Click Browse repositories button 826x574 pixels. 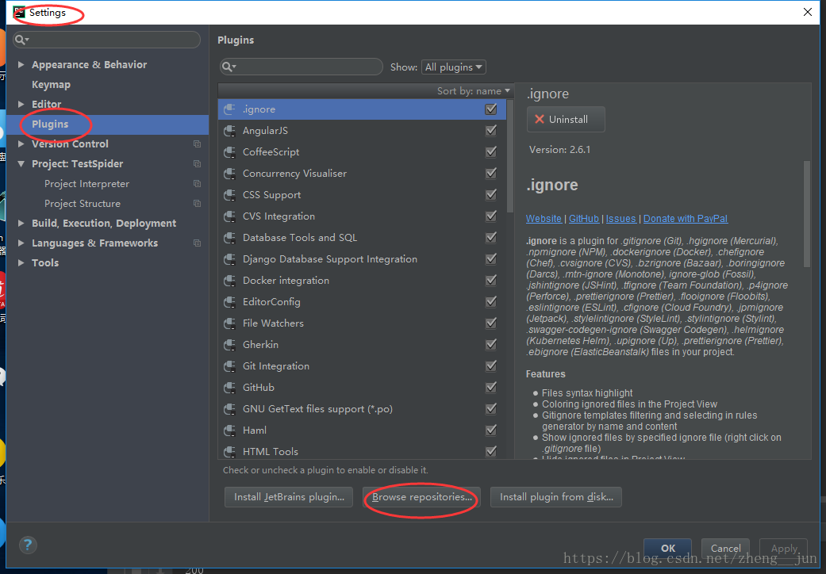click(422, 497)
